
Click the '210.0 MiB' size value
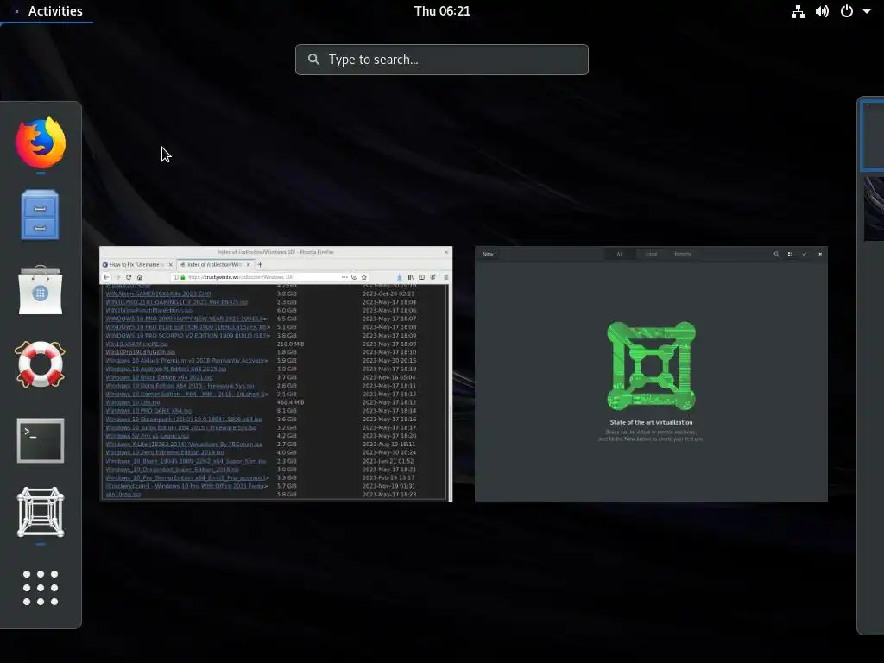tap(290, 344)
